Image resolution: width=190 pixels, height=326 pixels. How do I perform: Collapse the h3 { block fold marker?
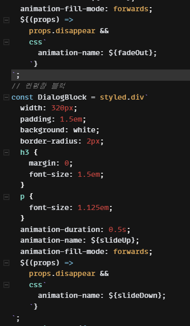6,153
